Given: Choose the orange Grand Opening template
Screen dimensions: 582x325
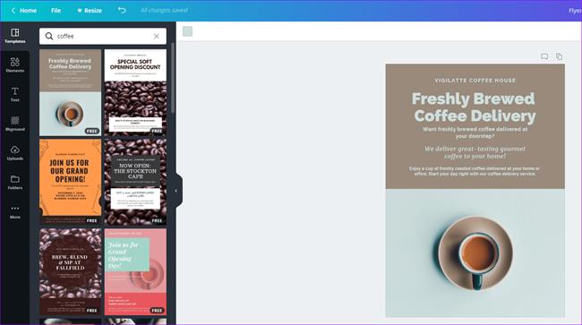Looking at the screenshot, I should pos(70,182).
